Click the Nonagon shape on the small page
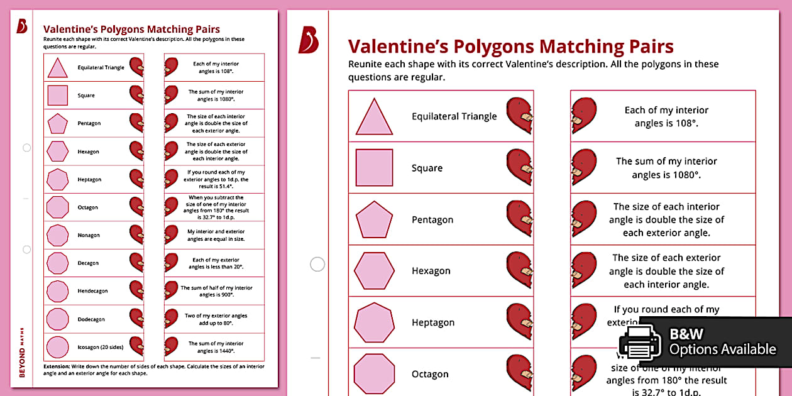 (x=57, y=235)
